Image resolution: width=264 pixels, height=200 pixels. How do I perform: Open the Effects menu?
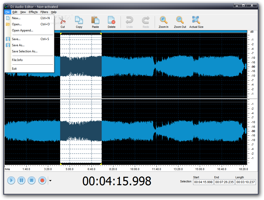[x=33, y=12]
